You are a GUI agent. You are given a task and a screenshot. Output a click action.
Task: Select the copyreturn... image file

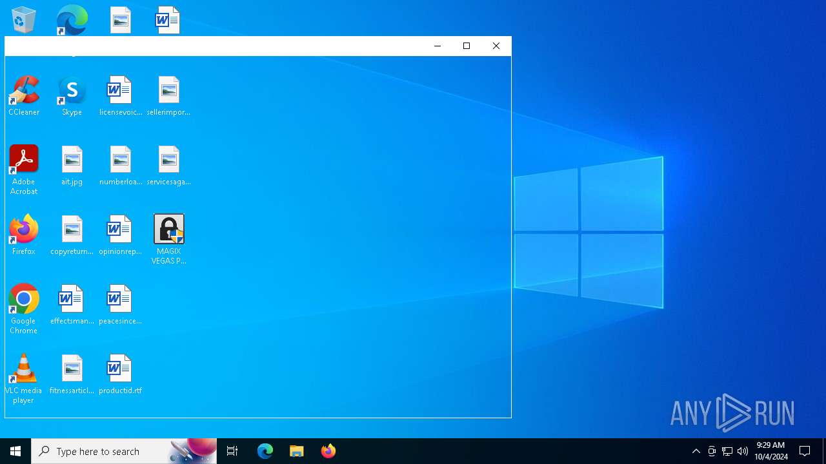tap(72, 235)
